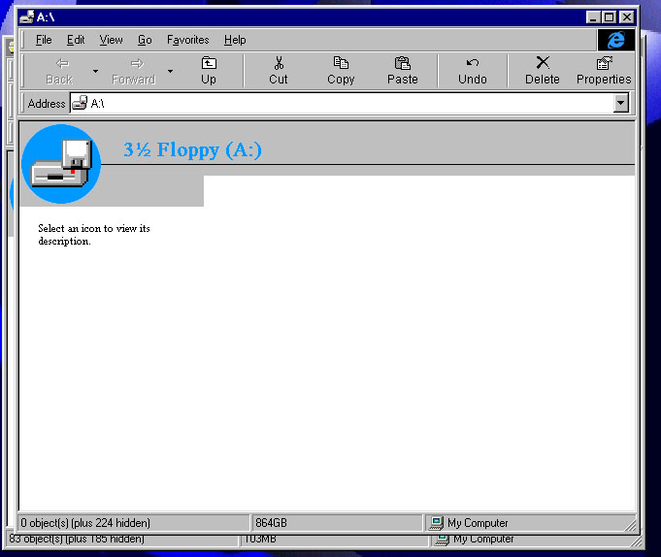Open the Back history dropdown arrow
This screenshot has width=661, height=557.
coord(96,71)
